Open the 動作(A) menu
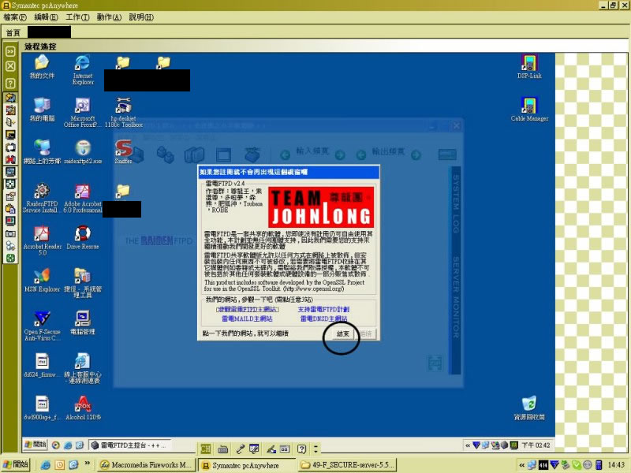 click(109, 17)
